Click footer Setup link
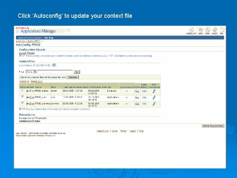Image resolution: width=237 pixels, height=178 pixels. [x=115, y=131]
